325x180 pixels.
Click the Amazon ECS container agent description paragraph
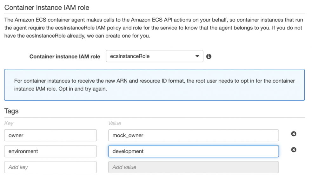pyautogui.click(x=154, y=28)
